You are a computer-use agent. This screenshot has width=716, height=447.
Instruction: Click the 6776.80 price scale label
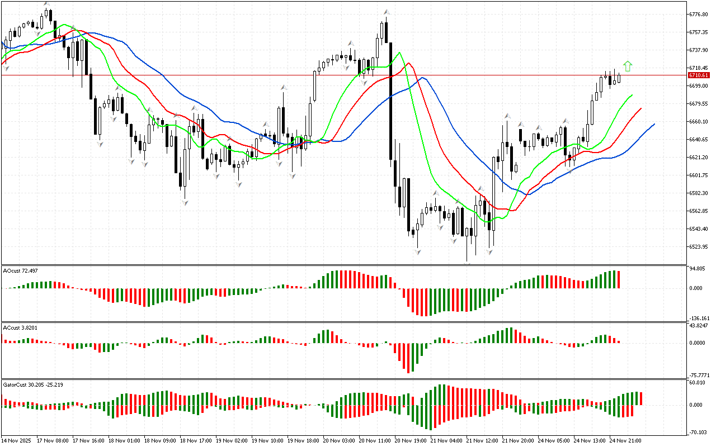point(699,14)
